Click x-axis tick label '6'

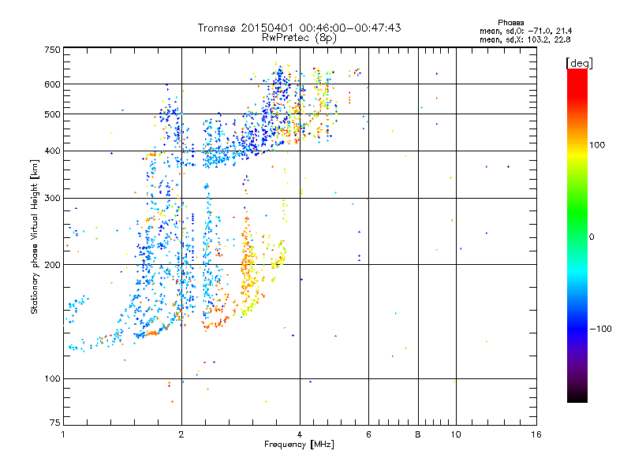(368, 434)
